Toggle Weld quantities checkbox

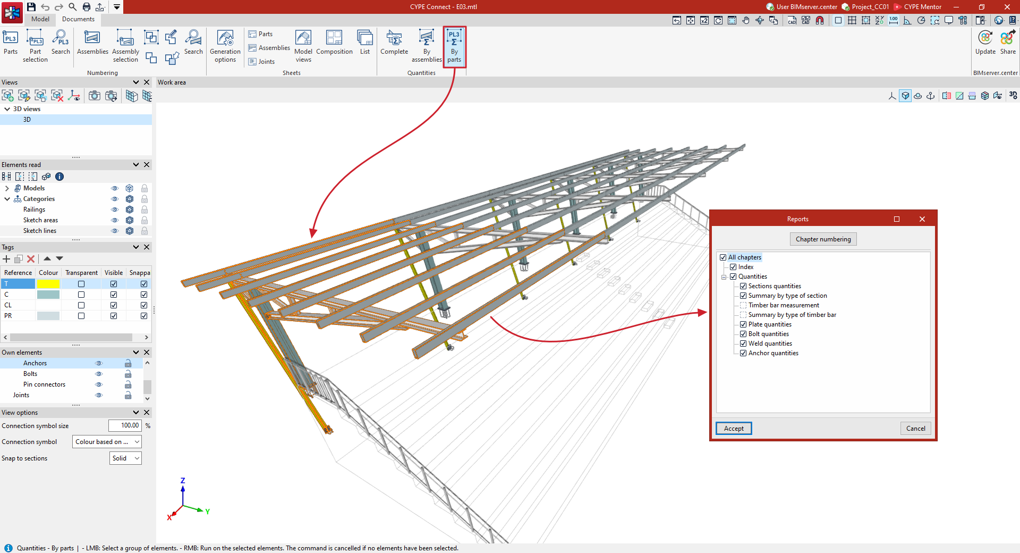pyautogui.click(x=743, y=343)
